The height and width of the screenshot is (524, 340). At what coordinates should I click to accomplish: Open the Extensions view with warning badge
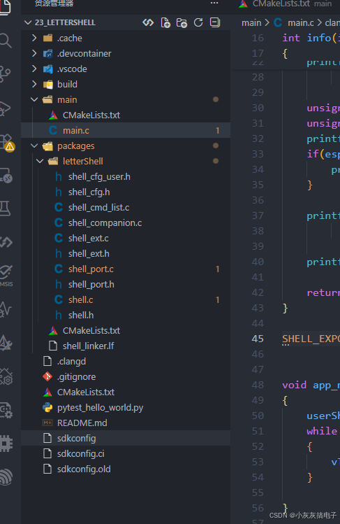[x=7, y=142]
